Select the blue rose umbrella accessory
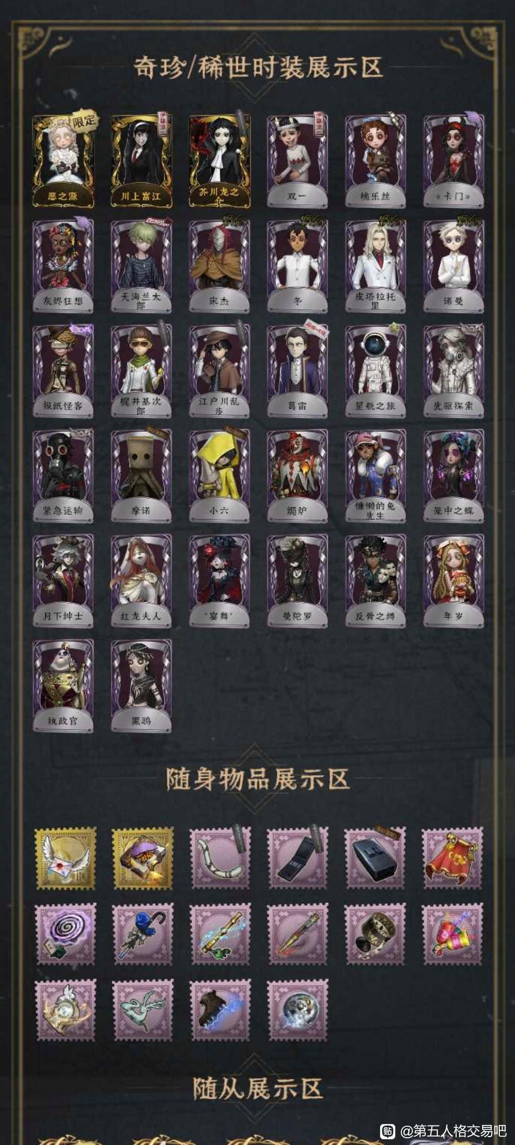 (x=143, y=934)
